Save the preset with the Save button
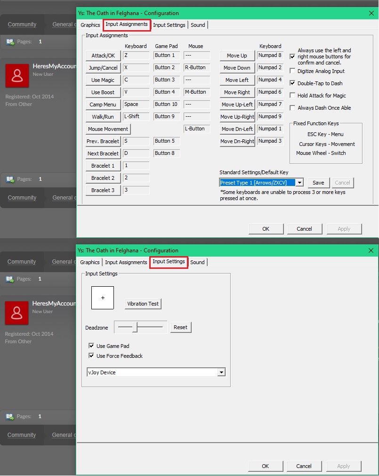379x476 pixels. [x=318, y=183]
